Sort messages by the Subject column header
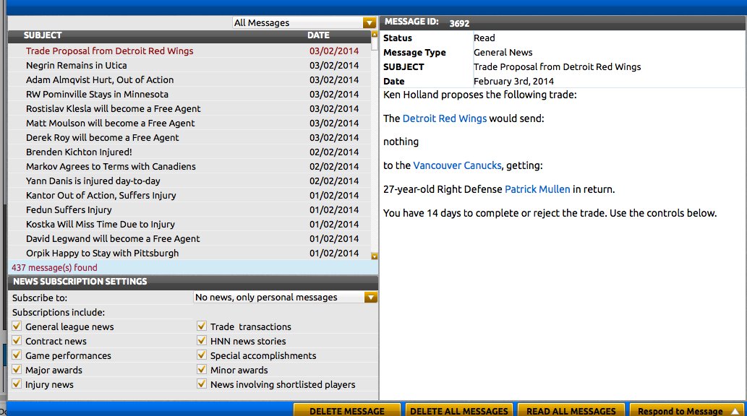The image size is (747, 416). tap(43, 35)
